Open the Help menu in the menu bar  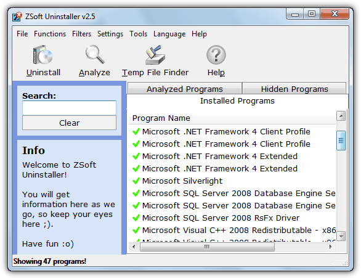[x=199, y=34]
